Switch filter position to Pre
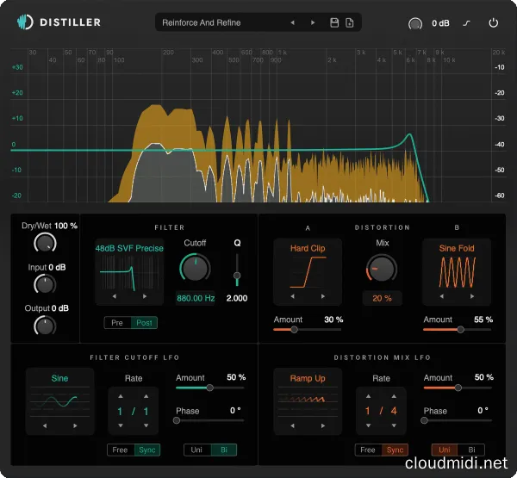 click(x=117, y=322)
